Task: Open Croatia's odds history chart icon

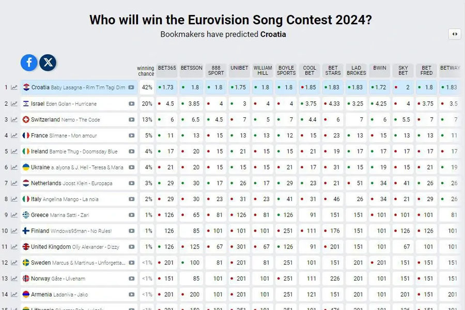Action: pos(14,87)
